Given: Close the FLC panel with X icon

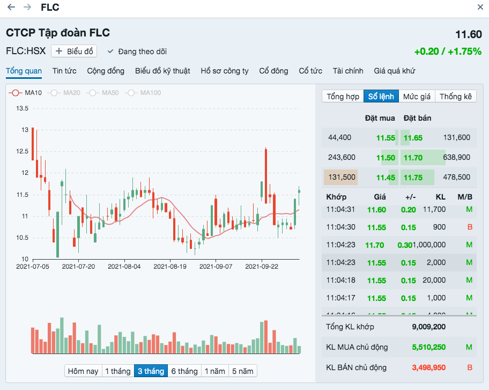Looking at the screenshot, I should (x=480, y=7).
